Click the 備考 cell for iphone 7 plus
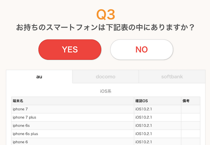This screenshot has width=210, height=145. pyautogui.click(x=190, y=117)
